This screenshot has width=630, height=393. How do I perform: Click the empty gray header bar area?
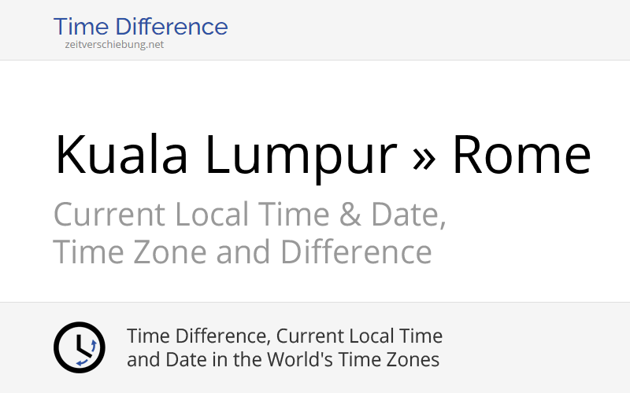pos(433,30)
